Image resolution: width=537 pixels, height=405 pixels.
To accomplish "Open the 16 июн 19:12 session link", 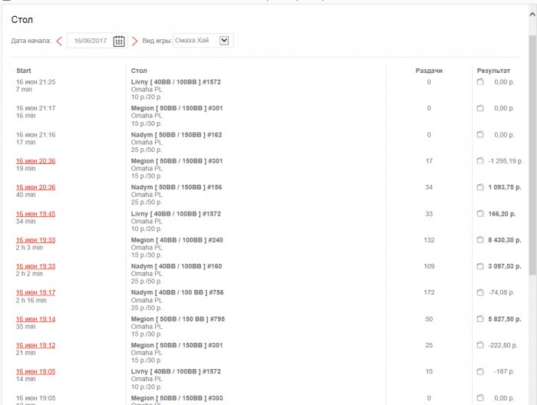I will click(35, 345).
